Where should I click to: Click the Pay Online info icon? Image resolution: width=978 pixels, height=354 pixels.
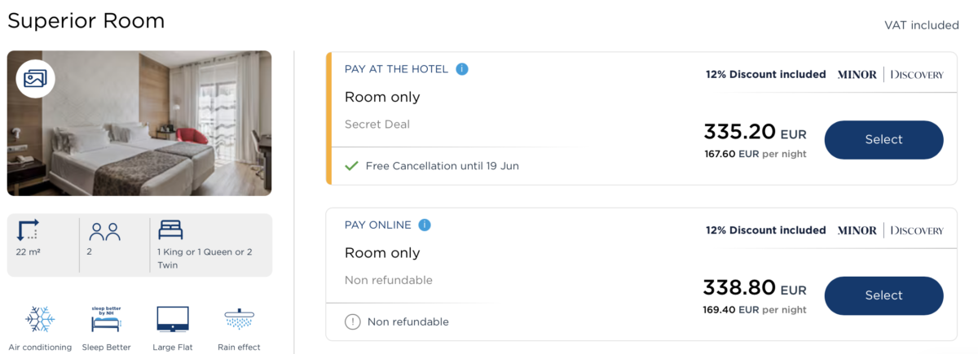pyautogui.click(x=425, y=225)
